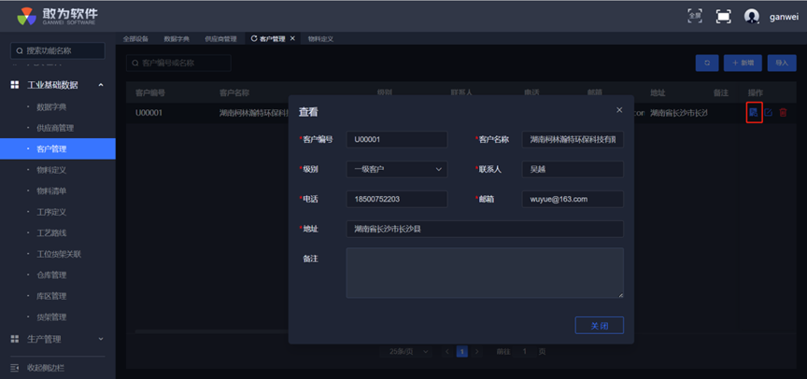Click the 全屏 fullscreen icon in header
Viewport: 807px width, 379px height.
[695, 16]
